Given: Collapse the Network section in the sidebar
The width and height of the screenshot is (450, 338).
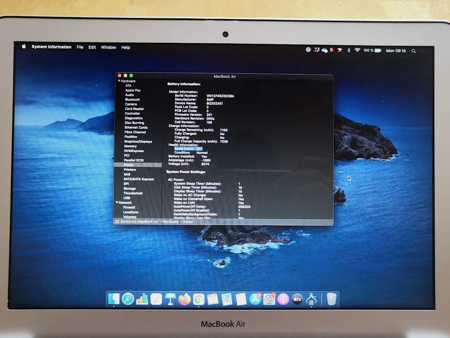Looking at the screenshot, I should click(117, 203).
